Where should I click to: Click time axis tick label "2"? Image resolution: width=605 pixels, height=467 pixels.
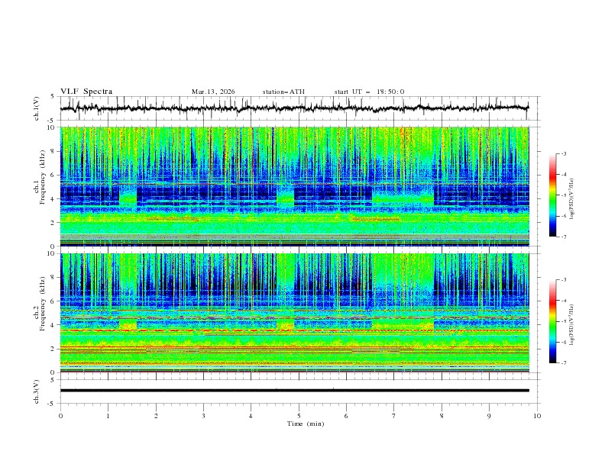[x=156, y=416]
